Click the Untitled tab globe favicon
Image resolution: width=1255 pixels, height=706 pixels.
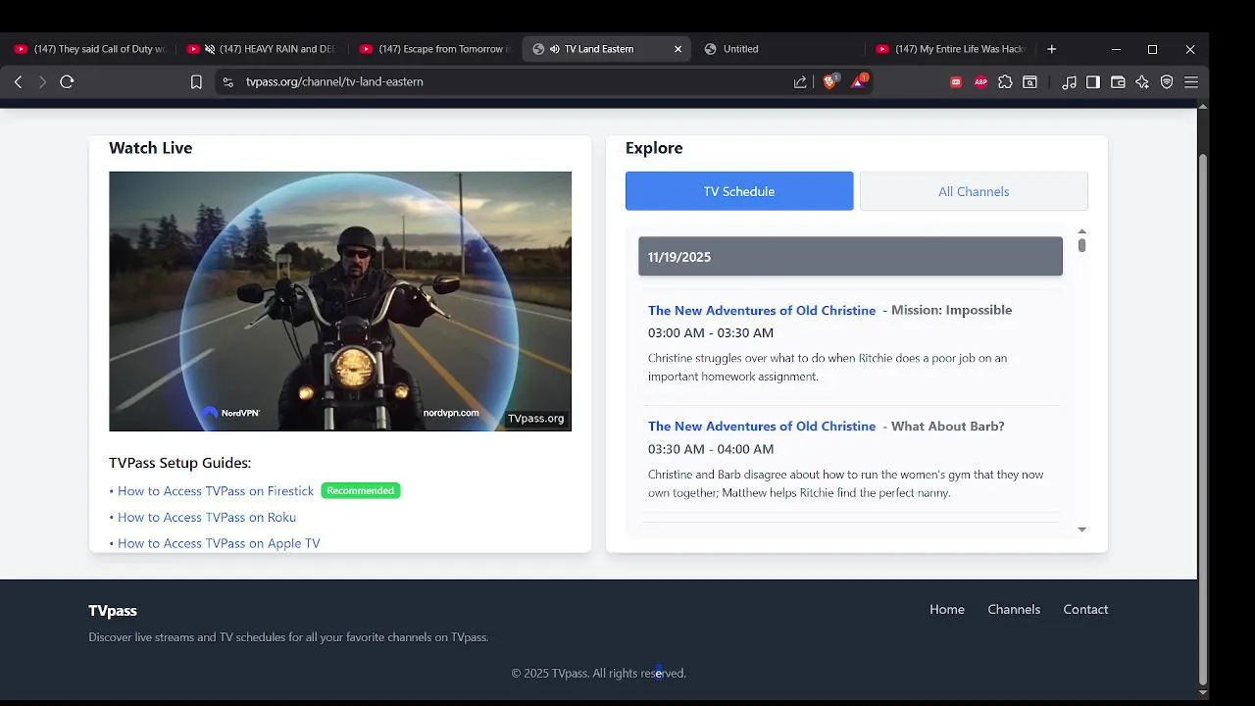(x=711, y=49)
